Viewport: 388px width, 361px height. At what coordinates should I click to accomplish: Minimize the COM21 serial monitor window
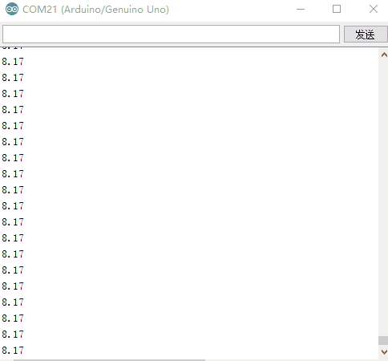pyautogui.click(x=301, y=9)
